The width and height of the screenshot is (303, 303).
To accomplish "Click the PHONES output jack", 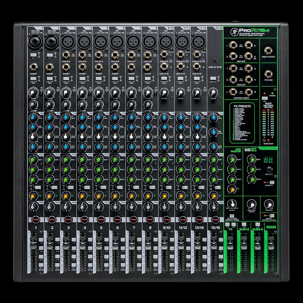I will pos(268,75).
